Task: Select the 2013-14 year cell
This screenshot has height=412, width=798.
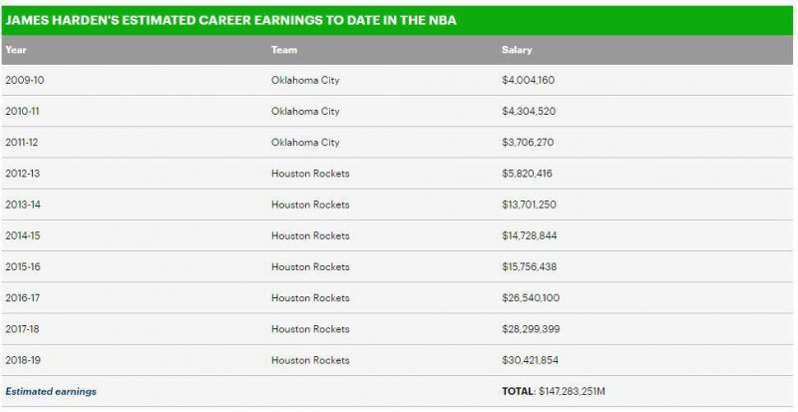Action: 22,205
